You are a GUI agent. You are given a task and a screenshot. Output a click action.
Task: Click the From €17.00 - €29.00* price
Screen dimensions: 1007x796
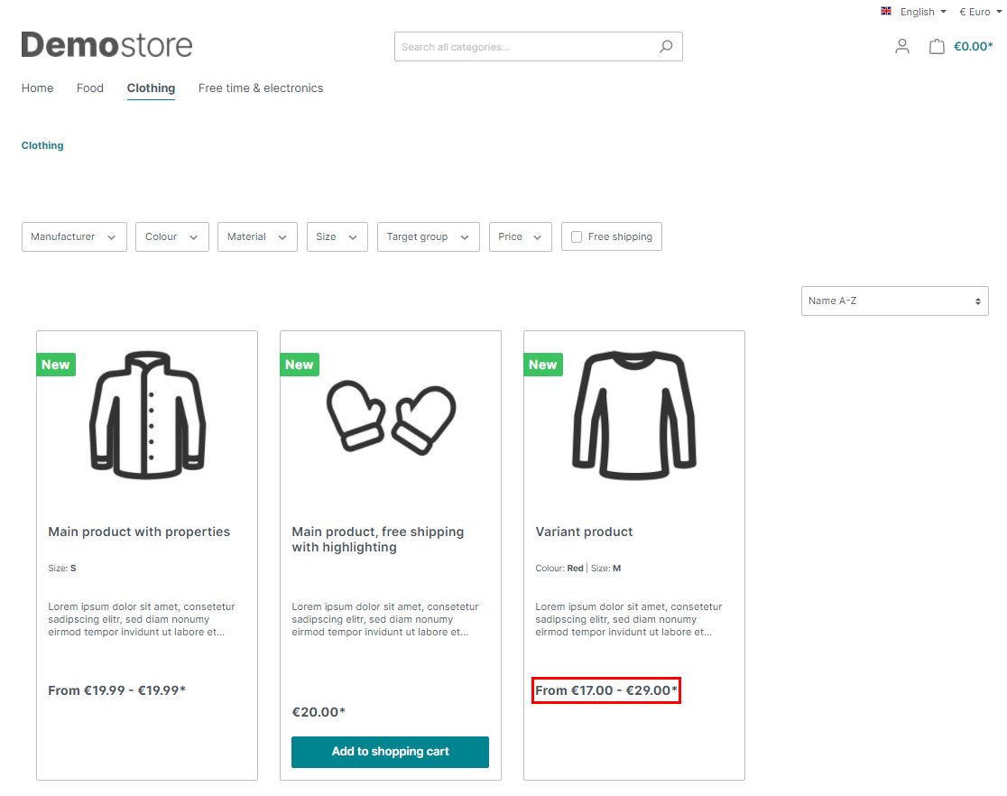pyautogui.click(x=606, y=690)
